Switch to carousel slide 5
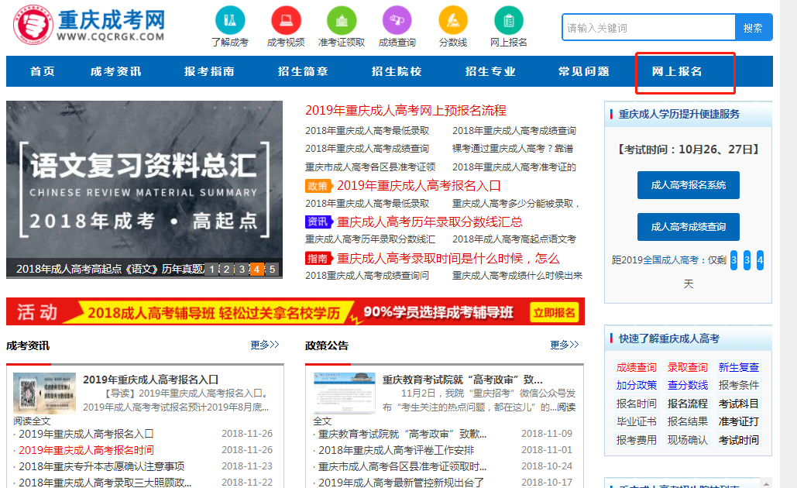The height and width of the screenshot is (488, 797). pyautogui.click(x=272, y=269)
